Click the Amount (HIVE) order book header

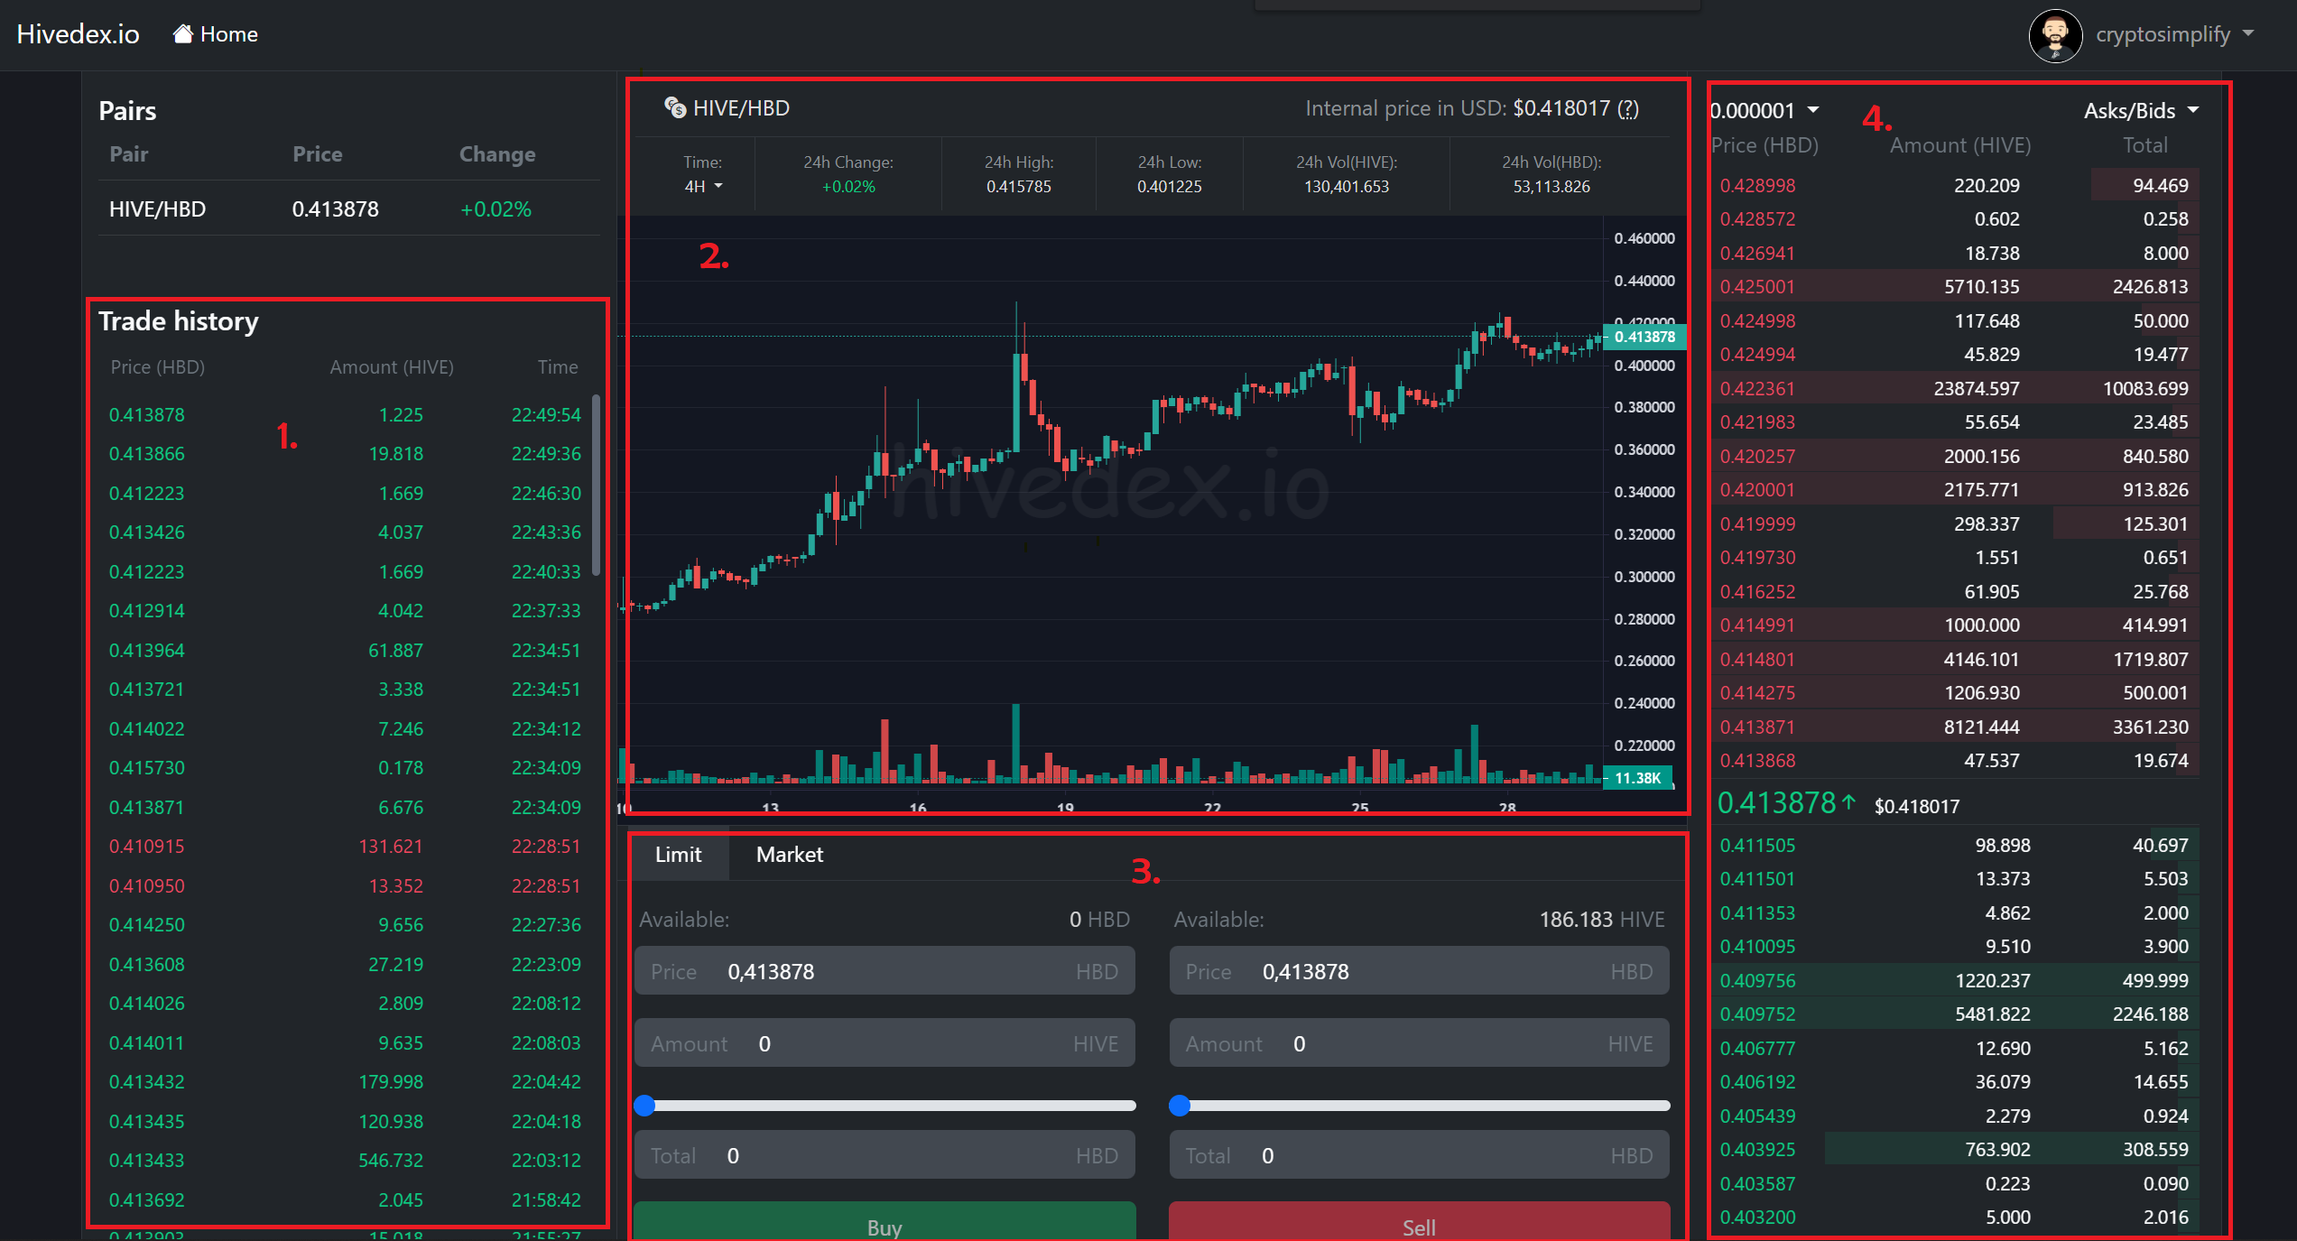click(x=1960, y=145)
